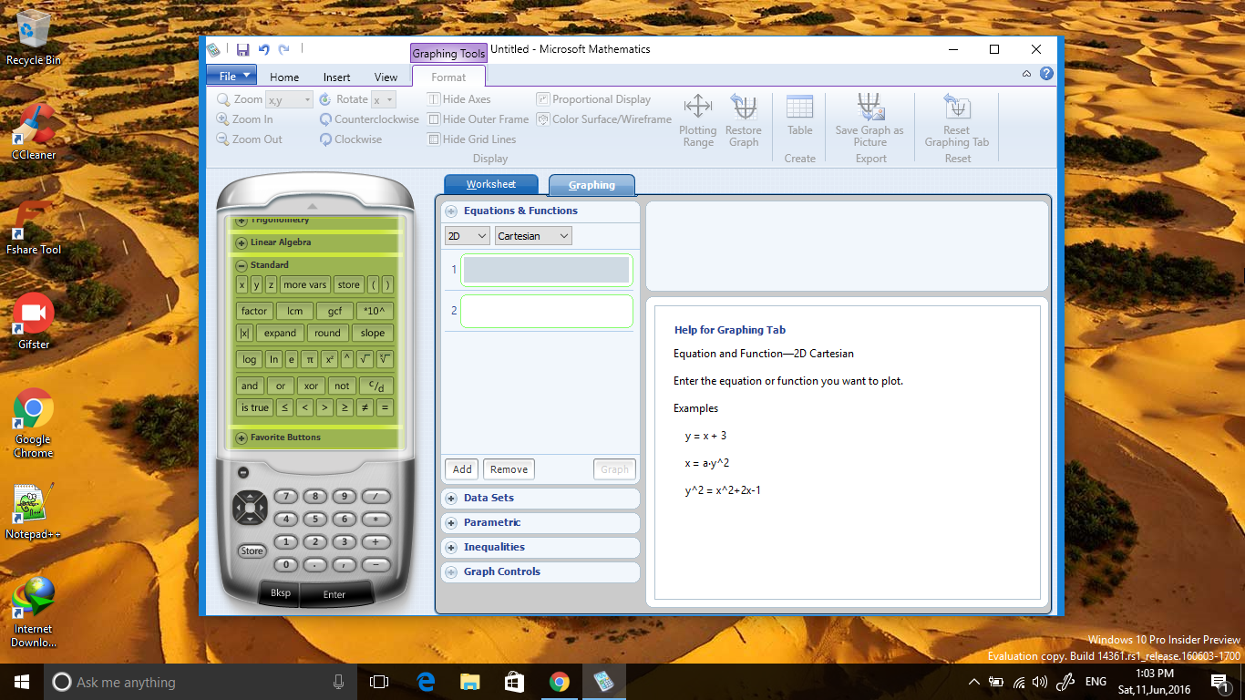The width and height of the screenshot is (1245, 700).
Task: Click the Zoom Out magnifier icon
Action: tap(223, 139)
